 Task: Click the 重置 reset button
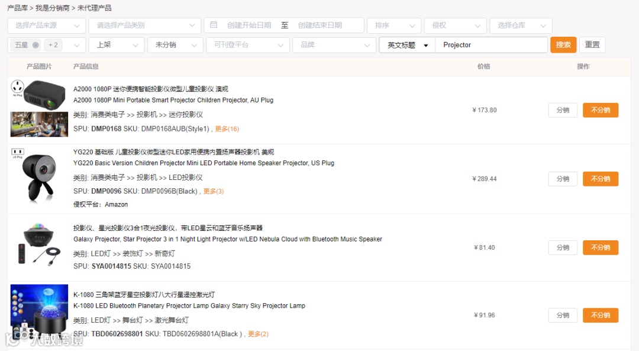pos(592,45)
